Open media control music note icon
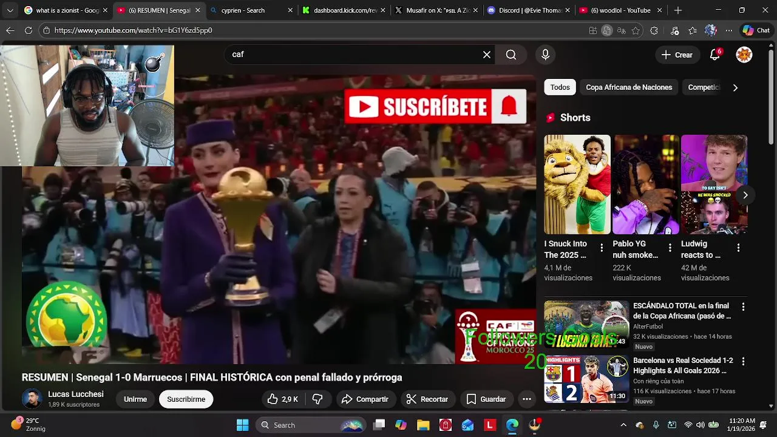This screenshot has height=437, width=777. point(674,30)
